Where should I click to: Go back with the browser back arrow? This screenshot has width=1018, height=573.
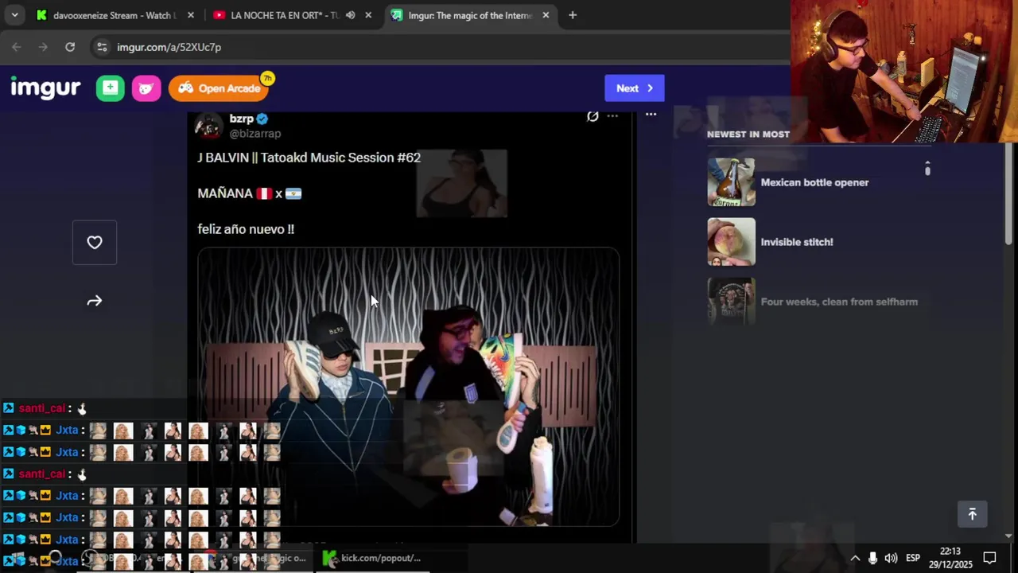(x=17, y=47)
